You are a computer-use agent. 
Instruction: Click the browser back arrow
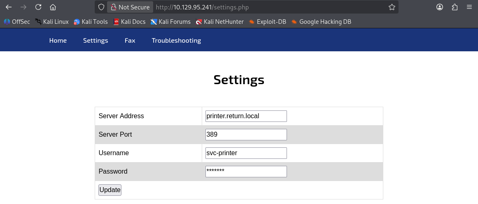[9, 7]
